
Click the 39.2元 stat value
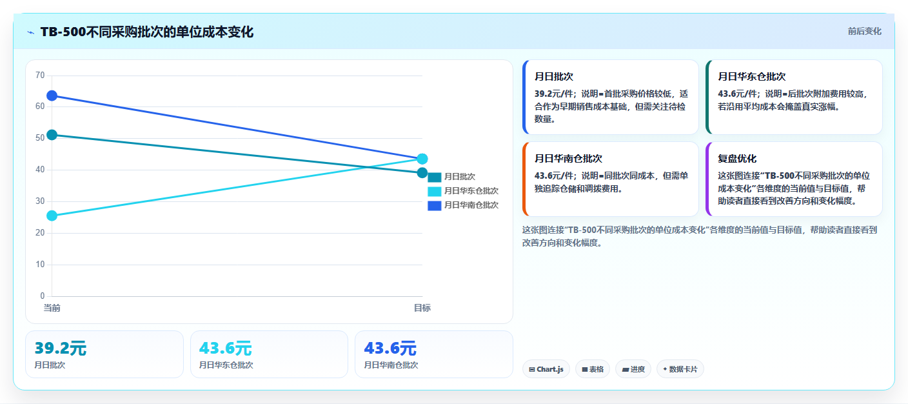click(x=61, y=348)
